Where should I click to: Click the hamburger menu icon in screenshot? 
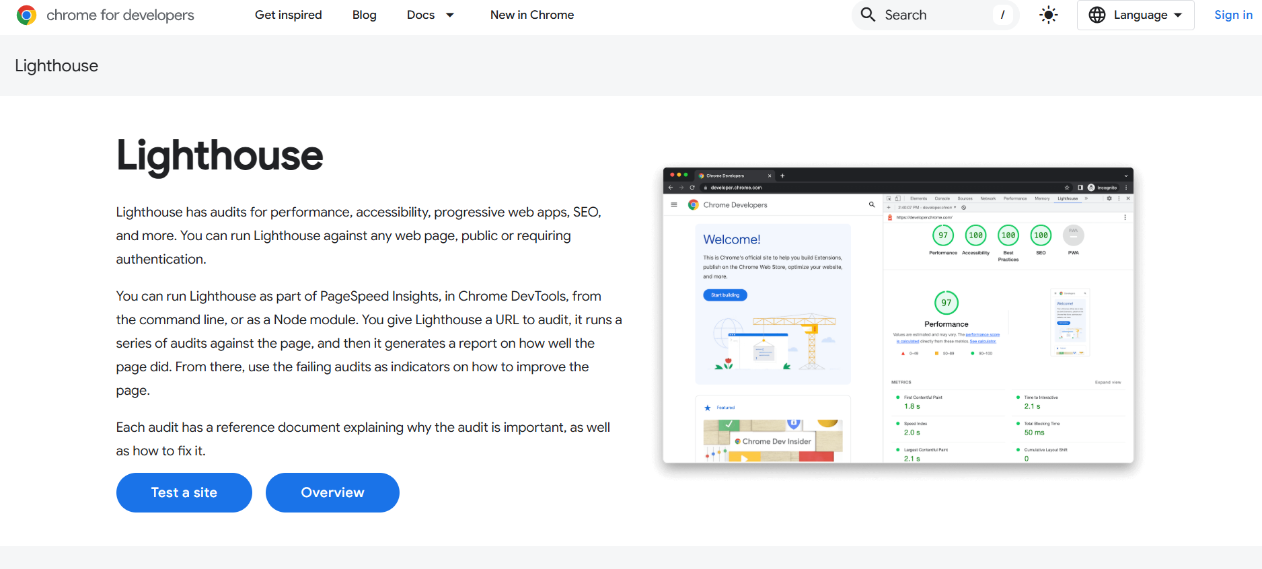[x=674, y=204]
